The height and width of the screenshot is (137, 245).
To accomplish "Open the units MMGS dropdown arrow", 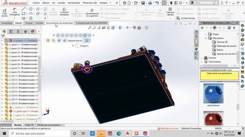I will point(229,129).
